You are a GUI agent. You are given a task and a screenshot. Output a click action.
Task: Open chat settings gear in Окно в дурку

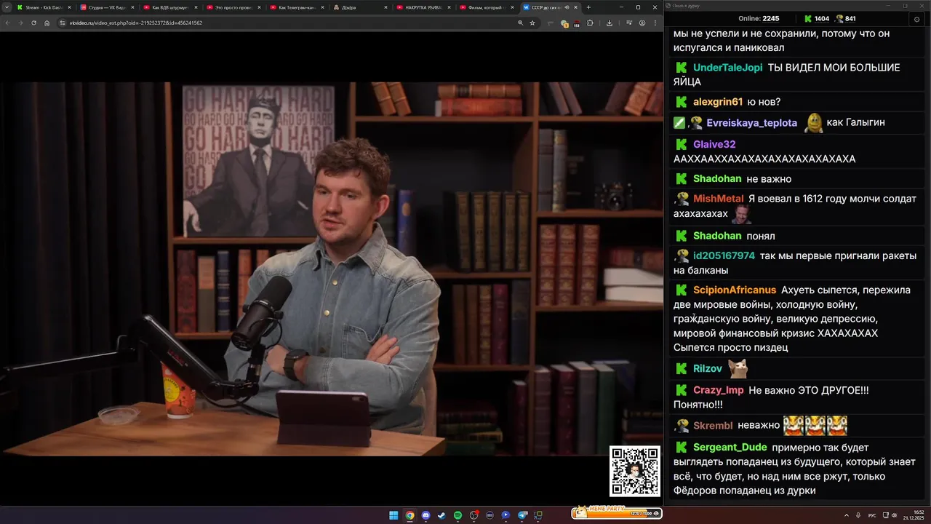click(x=916, y=19)
